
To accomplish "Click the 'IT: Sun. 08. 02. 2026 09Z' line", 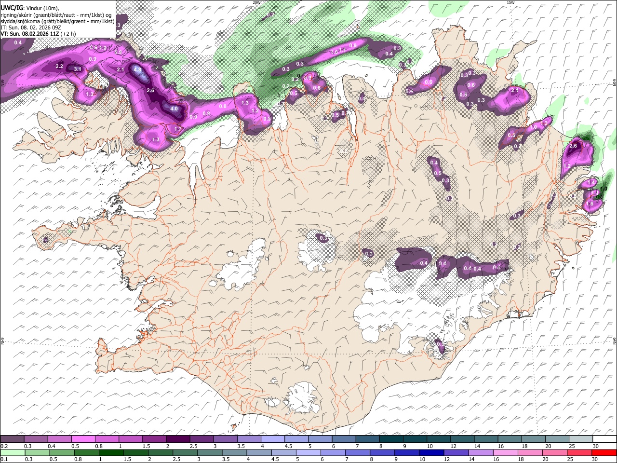I will [30, 28].
